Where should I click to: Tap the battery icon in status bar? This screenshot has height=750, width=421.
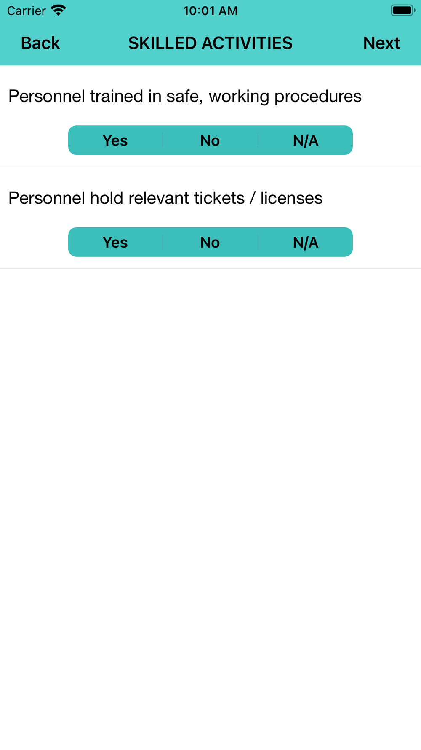tap(403, 10)
